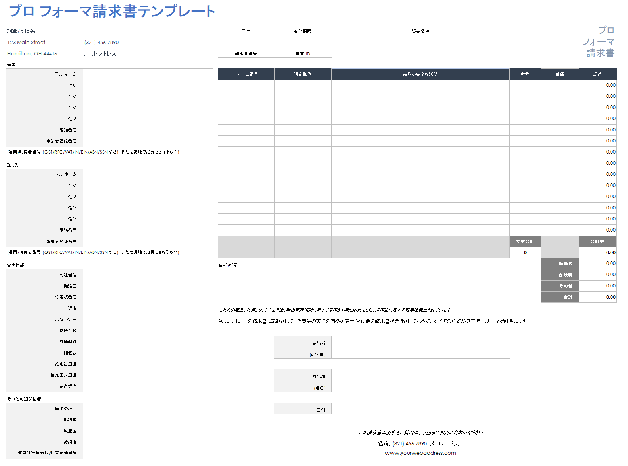This screenshot has width=628, height=466.
Task: Select the 請求書番号 label
Action: click(x=246, y=53)
